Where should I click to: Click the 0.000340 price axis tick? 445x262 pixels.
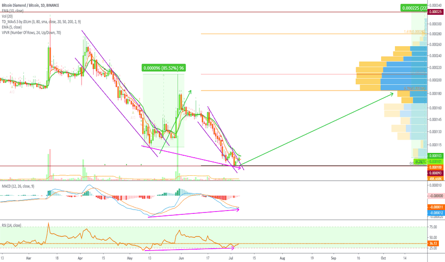coord(435,5)
